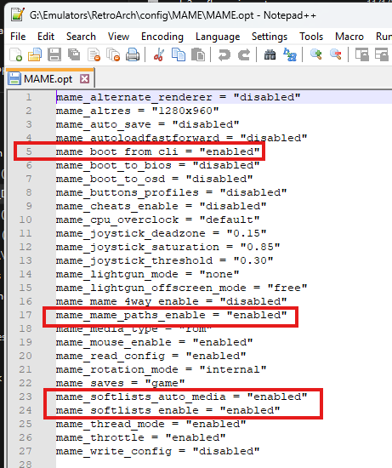The image size is (392, 468).
Task: Click the Print toolbar icon
Action: pyautogui.click(x=133, y=55)
